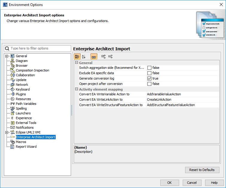Click the Launchers icon
Screen dimensions: 226x188
[13, 113]
